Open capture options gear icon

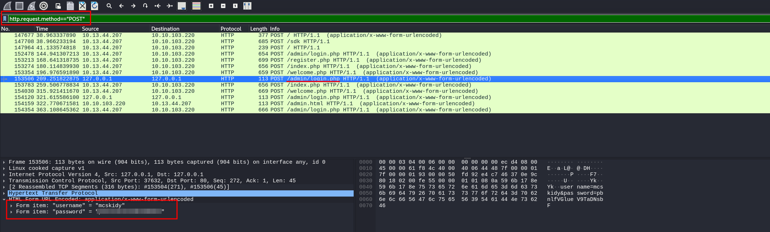(x=44, y=6)
